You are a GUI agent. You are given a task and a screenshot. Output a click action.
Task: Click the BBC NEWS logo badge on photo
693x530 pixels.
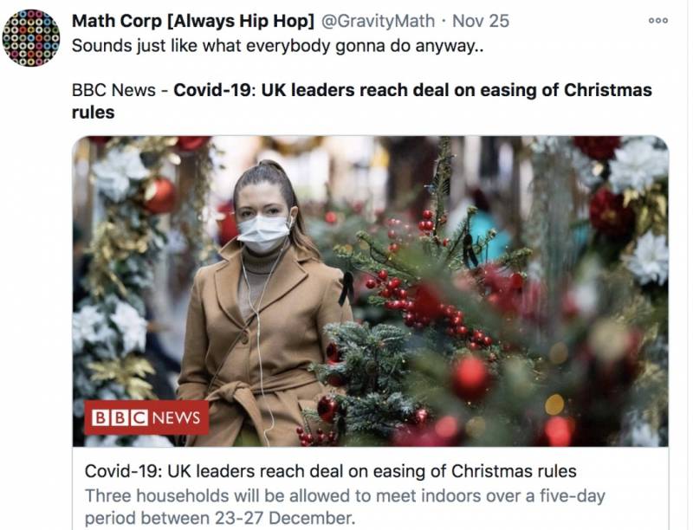pos(146,417)
